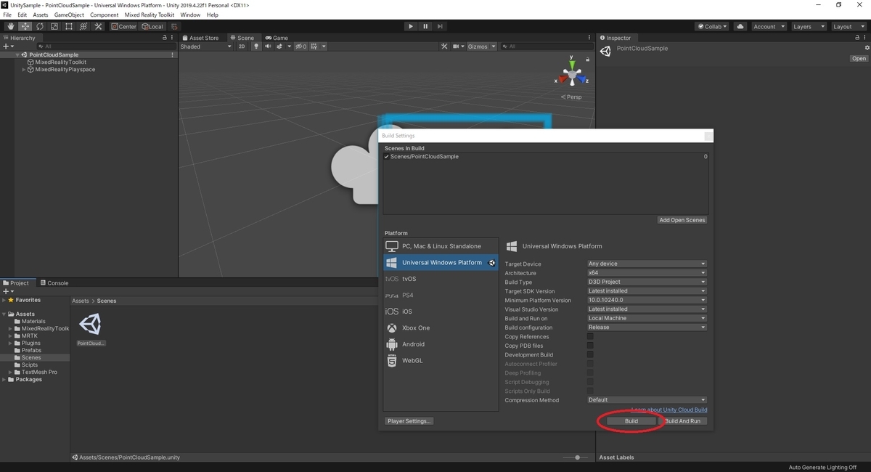
Task: Switch to the Game tab
Action: [277, 38]
